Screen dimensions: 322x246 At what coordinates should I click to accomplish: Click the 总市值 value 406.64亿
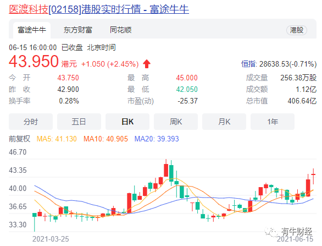[302, 101]
